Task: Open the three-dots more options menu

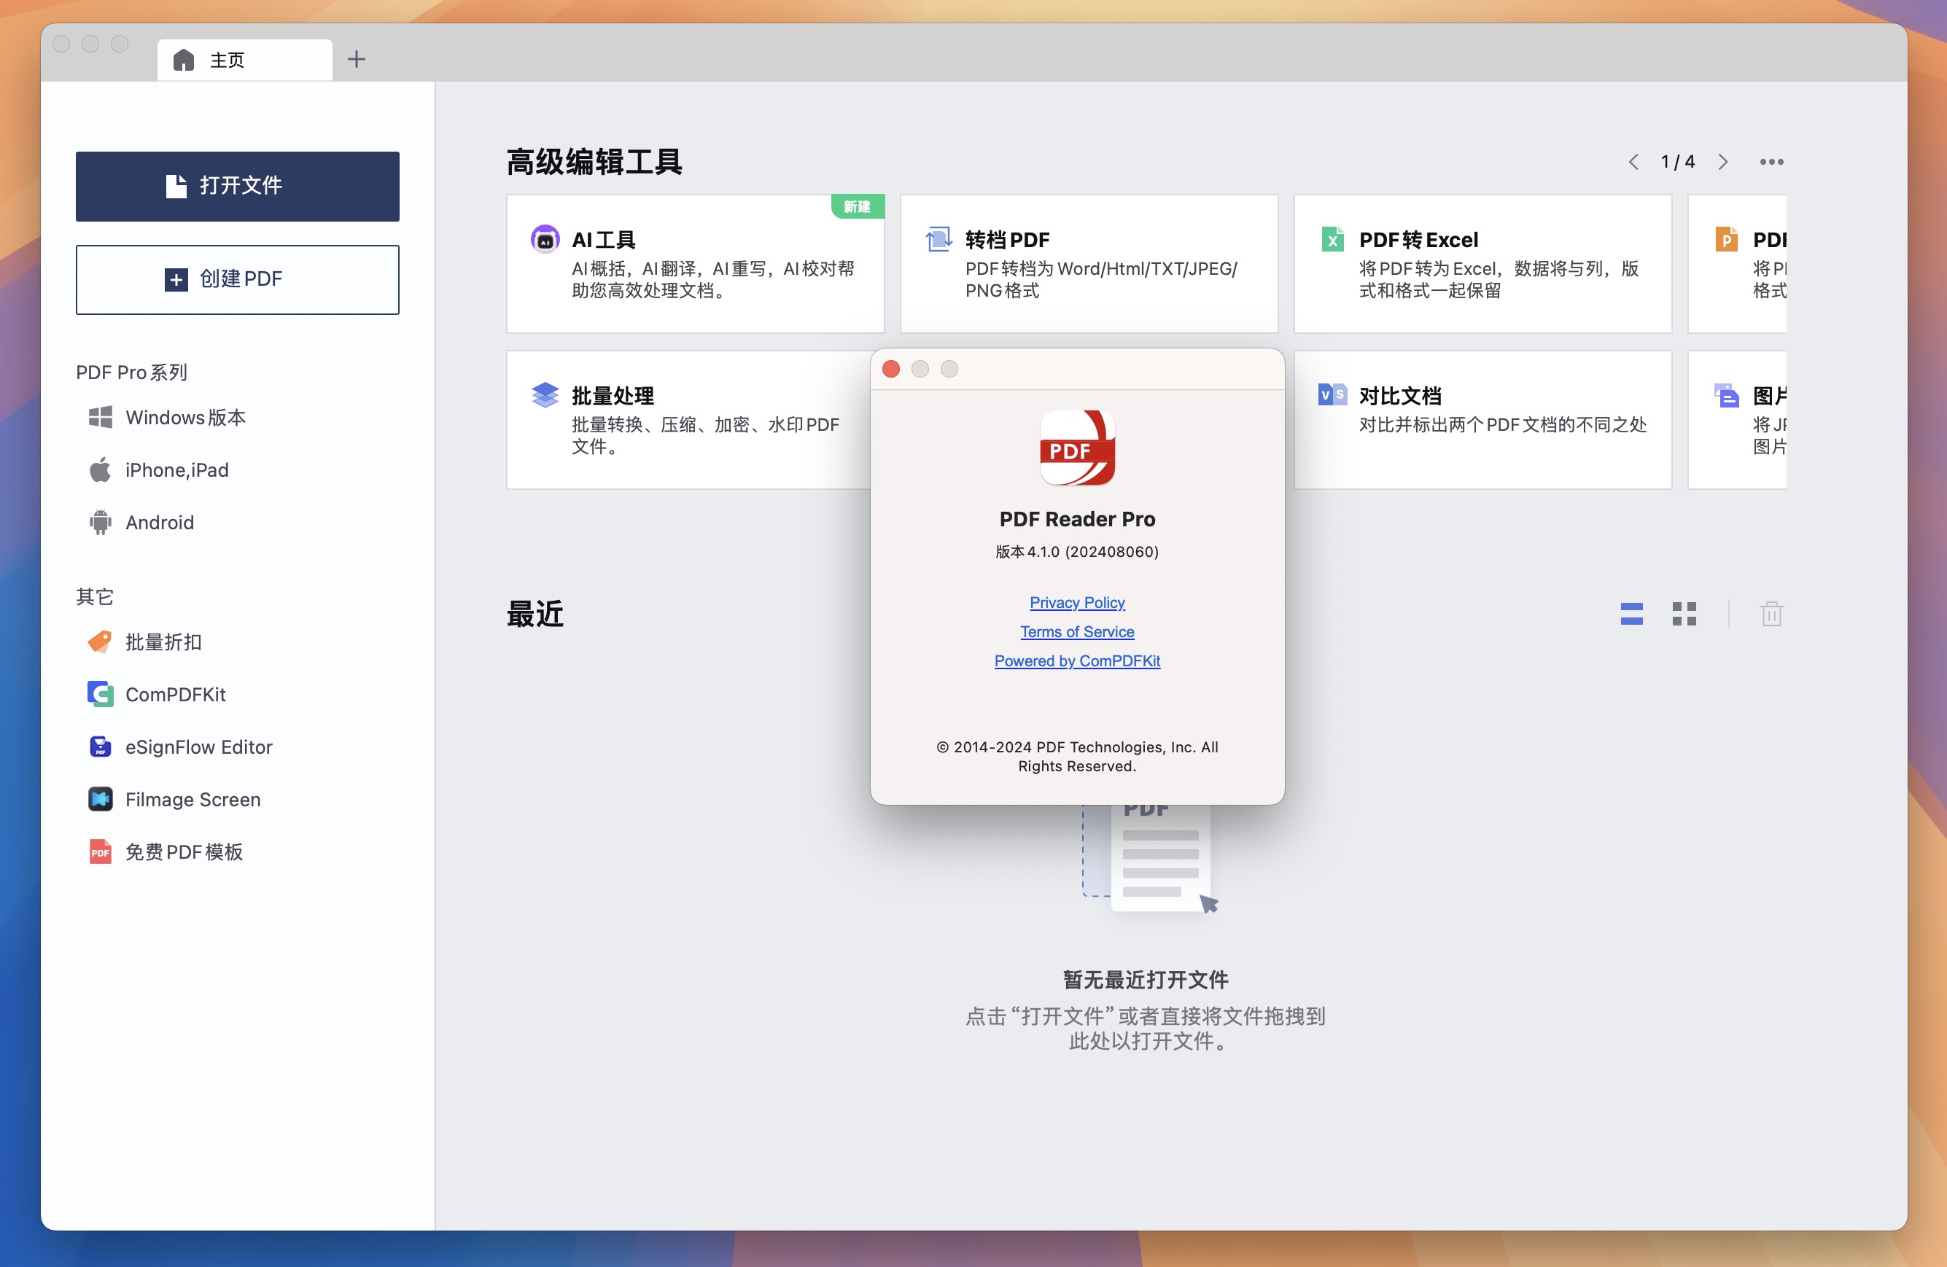Action: click(x=1771, y=162)
